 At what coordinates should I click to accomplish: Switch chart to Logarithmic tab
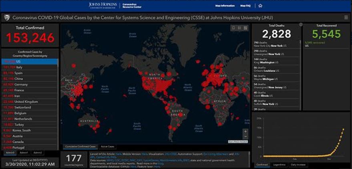(x=279, y=165)
